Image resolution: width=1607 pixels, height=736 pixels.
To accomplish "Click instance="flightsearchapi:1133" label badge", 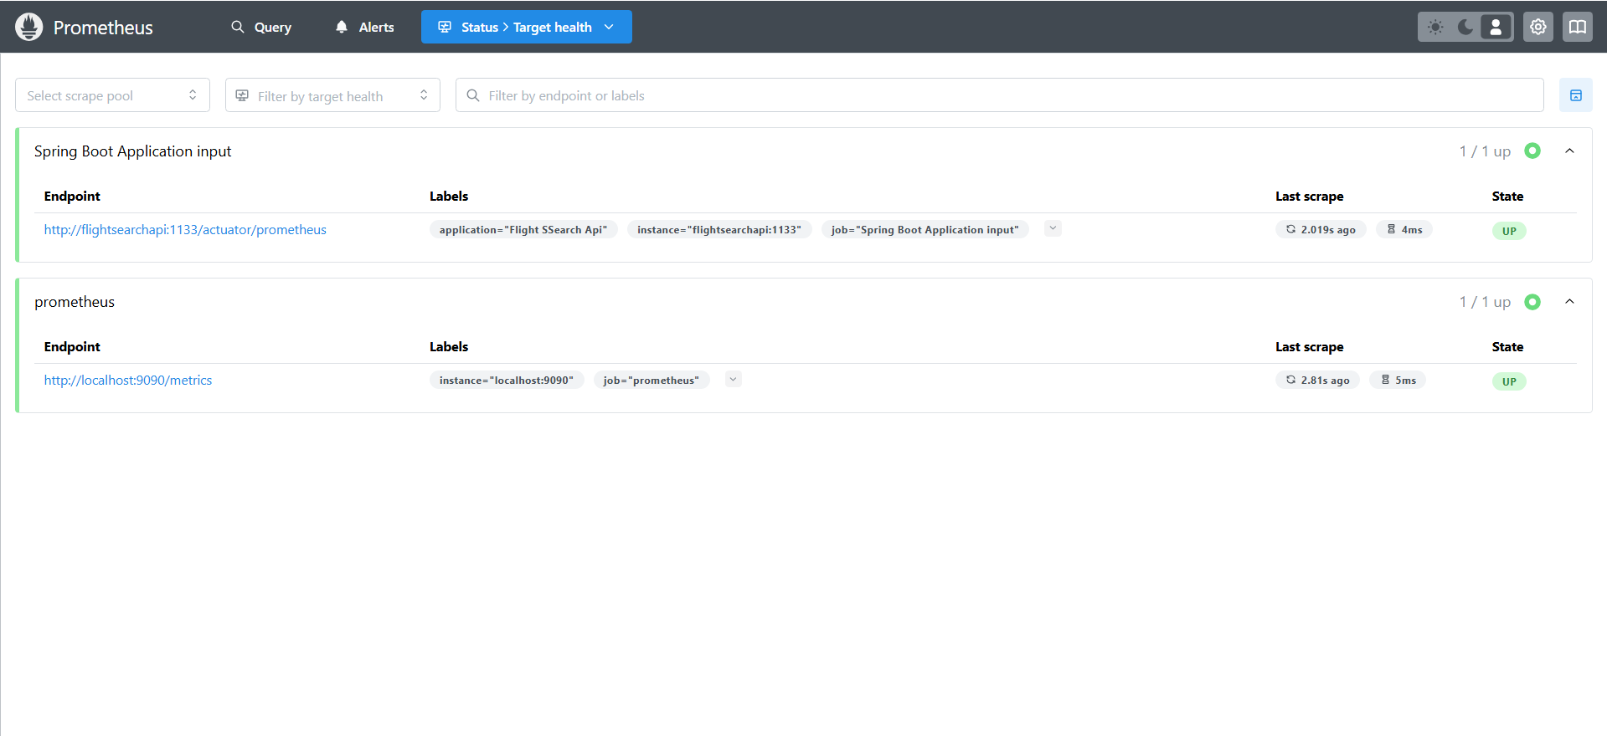I will tap(719, 230).
